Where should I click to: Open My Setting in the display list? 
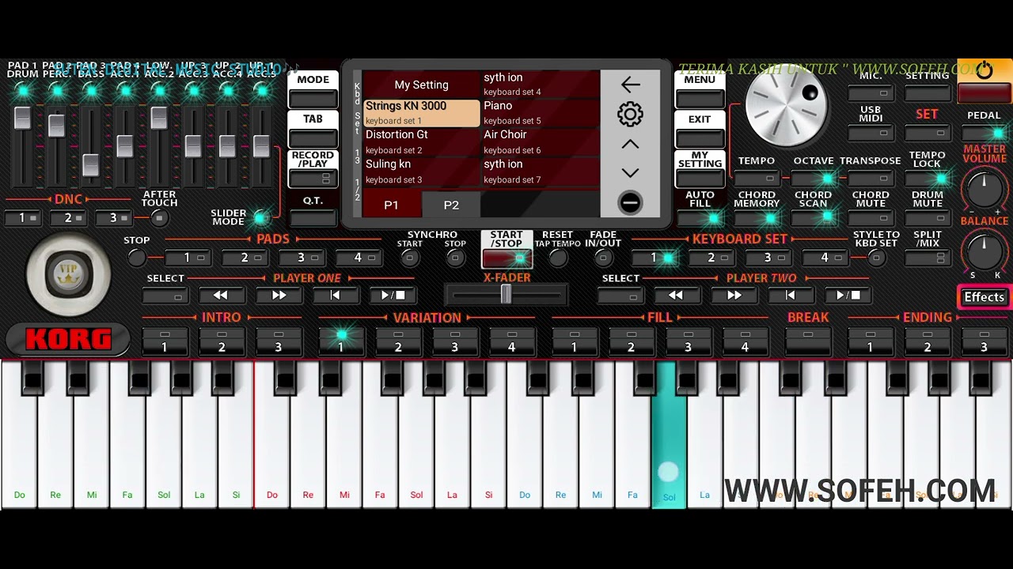coord(421,85)
